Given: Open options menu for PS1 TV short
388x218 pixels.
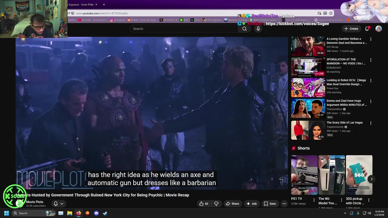Looking at the screenshot, I should point(314,200).
